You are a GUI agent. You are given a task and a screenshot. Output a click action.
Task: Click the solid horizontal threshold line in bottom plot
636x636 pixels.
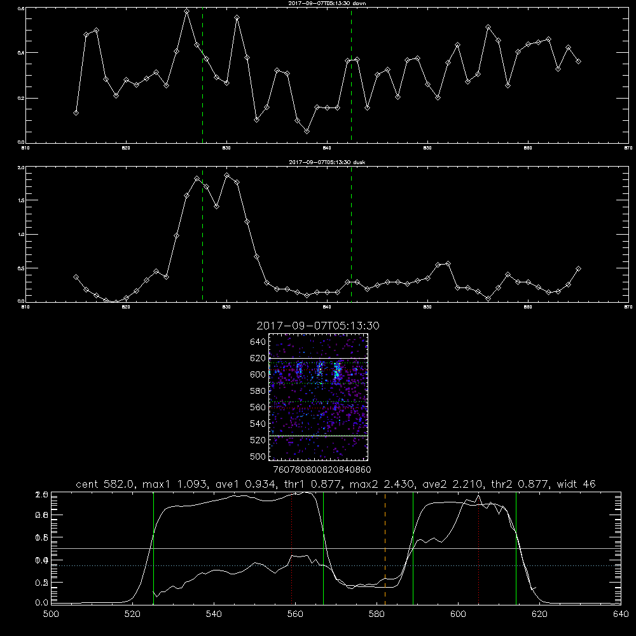336,548
